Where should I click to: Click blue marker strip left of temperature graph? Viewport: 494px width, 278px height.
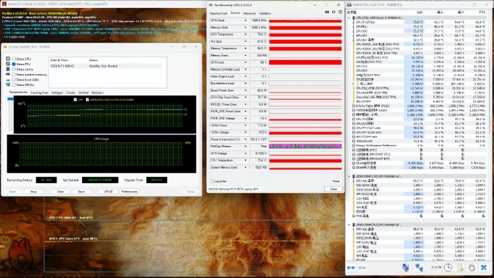point(10,99)
